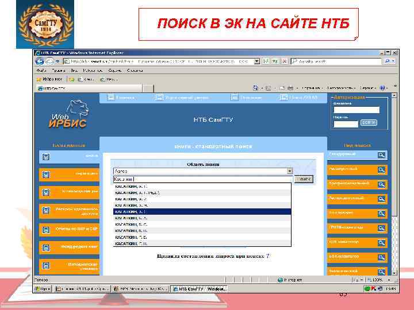Open the Сервис command bar dropdown
The height and width of the screenshot is (310, 414).
(x=368, y=88)
